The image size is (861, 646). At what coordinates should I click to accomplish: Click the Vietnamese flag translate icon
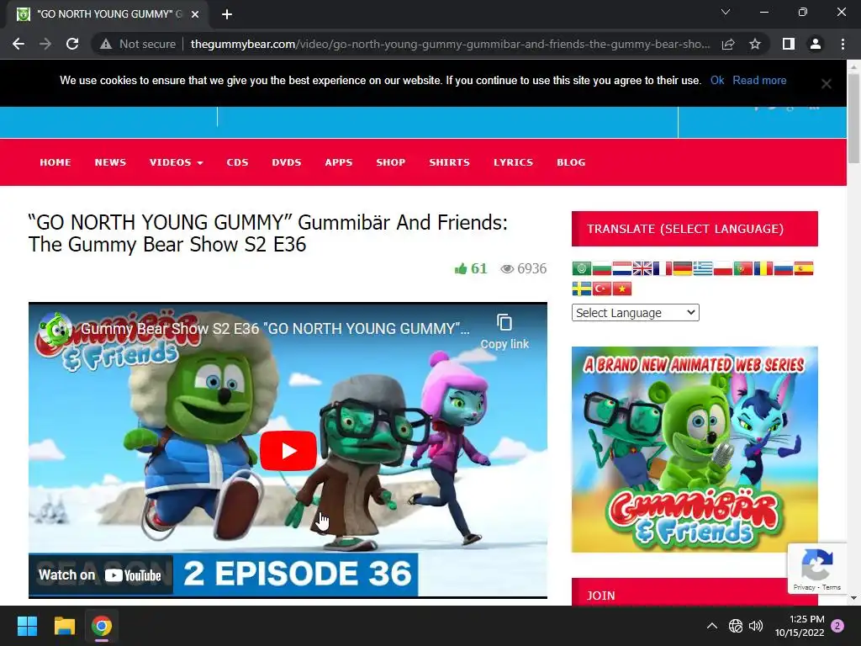622,289
